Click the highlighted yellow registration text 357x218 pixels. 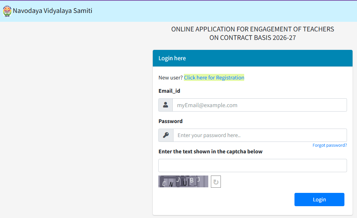[214, 78]
